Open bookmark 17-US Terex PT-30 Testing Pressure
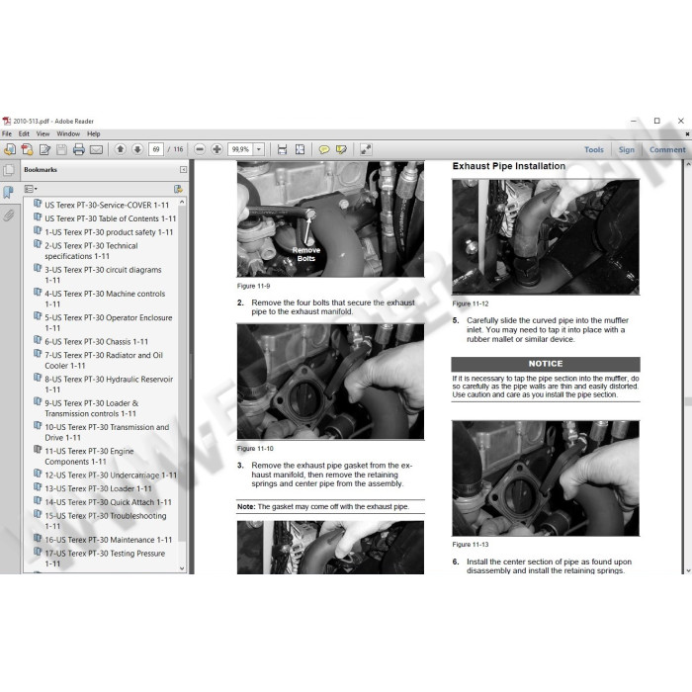 click(105, 559)
